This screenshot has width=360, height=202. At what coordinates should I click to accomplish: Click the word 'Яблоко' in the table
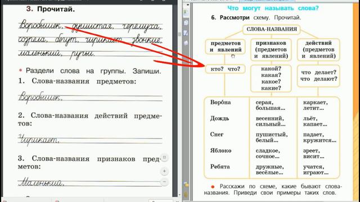220,151
